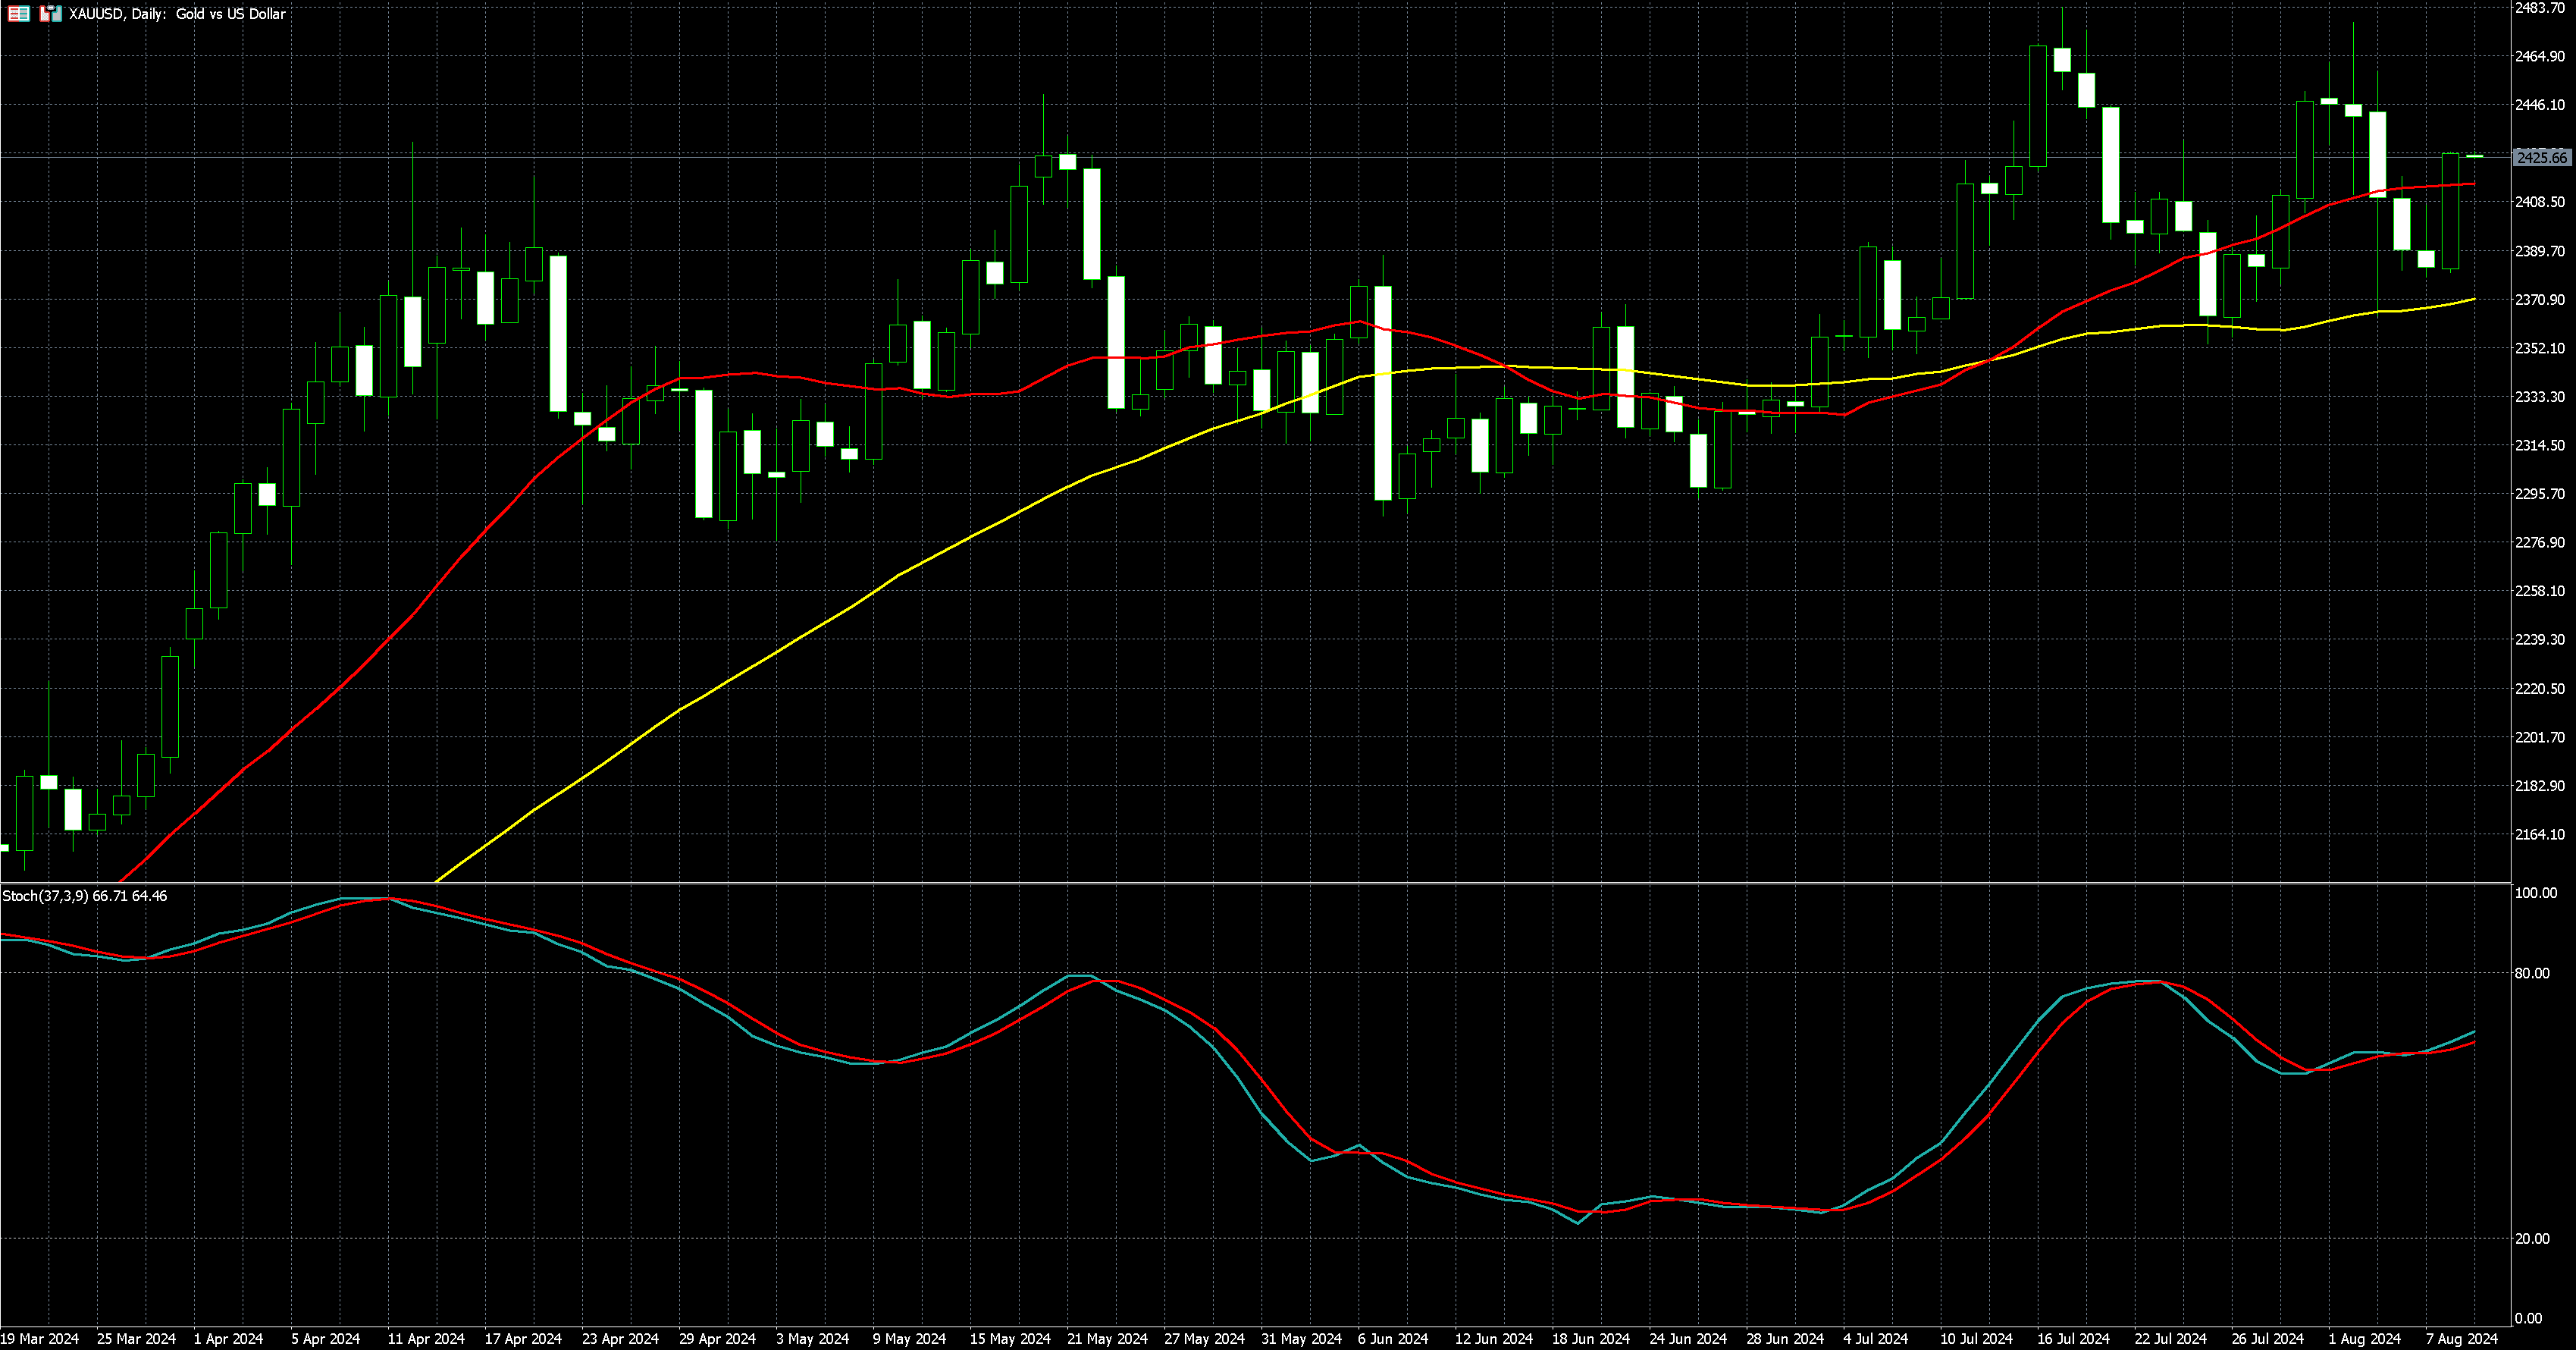Click the 0.00 stochastic scale label

[2527, 1319]
